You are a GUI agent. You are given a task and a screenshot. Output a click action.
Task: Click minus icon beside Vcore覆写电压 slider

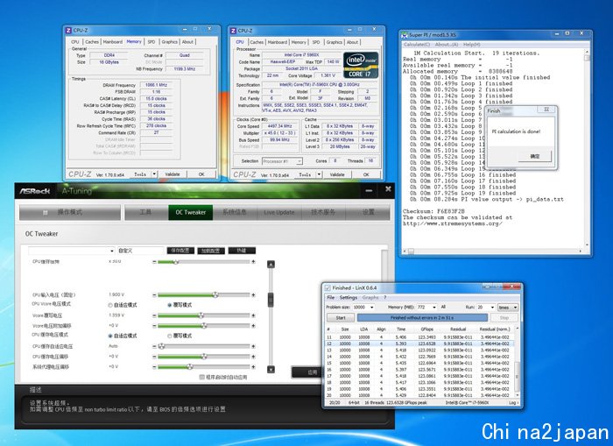[x=154, y=315]
